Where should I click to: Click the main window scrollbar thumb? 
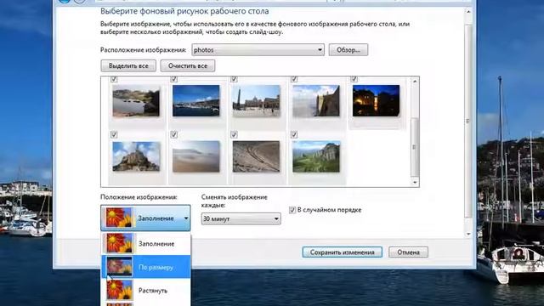[x=468, y=121]
